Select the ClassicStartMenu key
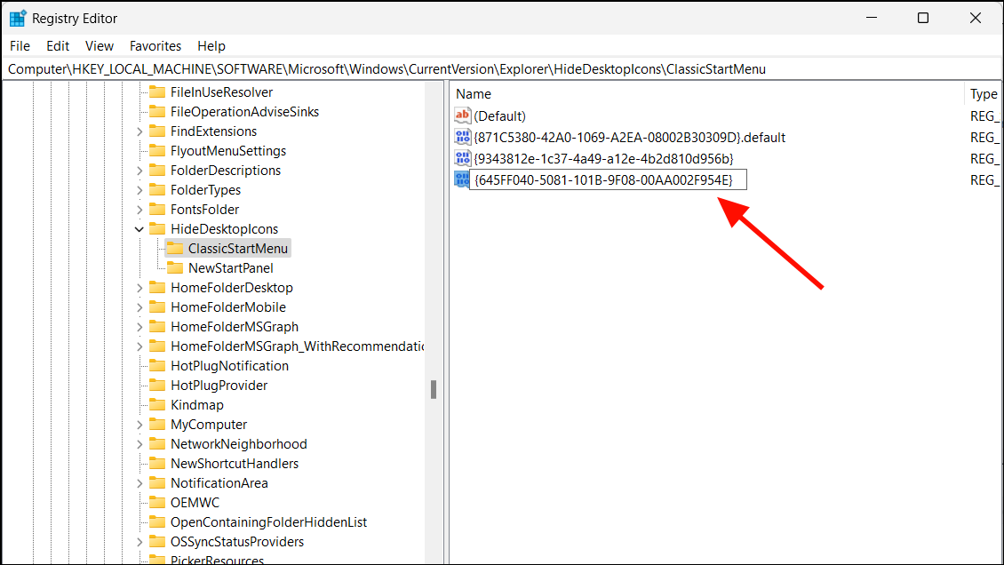 click(x=237, y=248)
